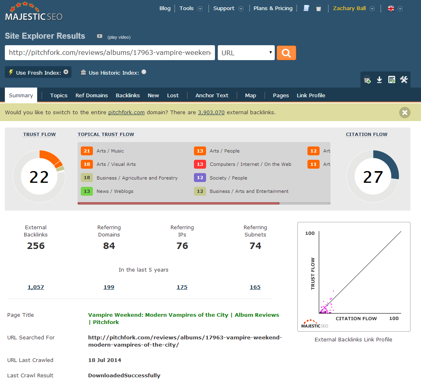Click the 18 Jul 2014 crawl date
The width and height of the screenshot is (421, 391).
coord(105,360)
